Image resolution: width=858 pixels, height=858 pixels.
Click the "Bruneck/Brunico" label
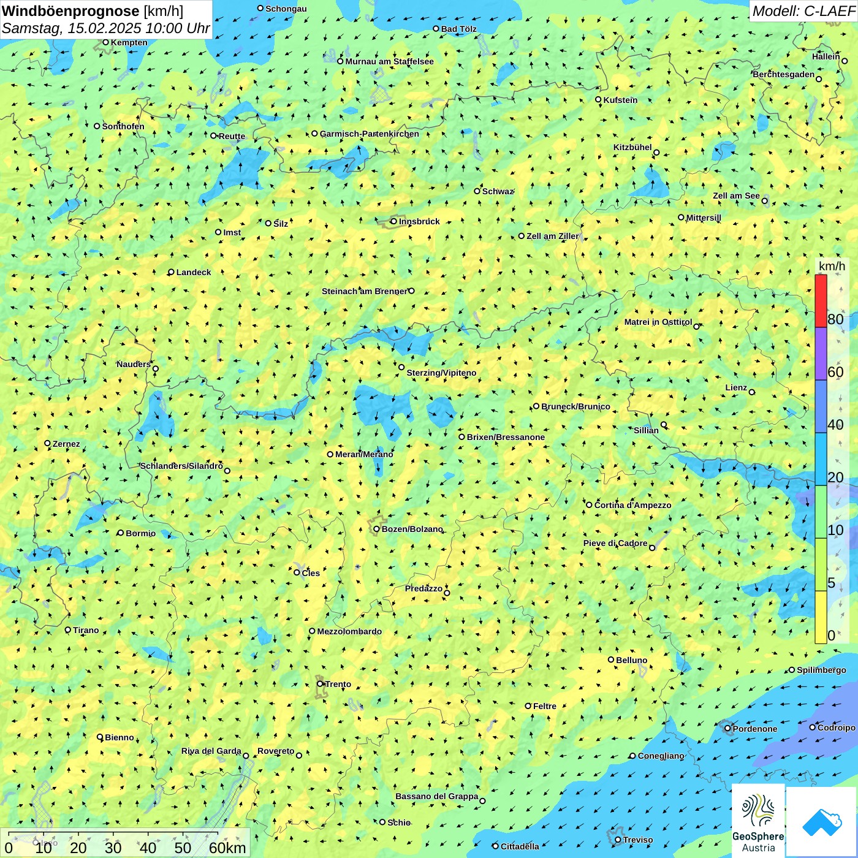(576, 406)
